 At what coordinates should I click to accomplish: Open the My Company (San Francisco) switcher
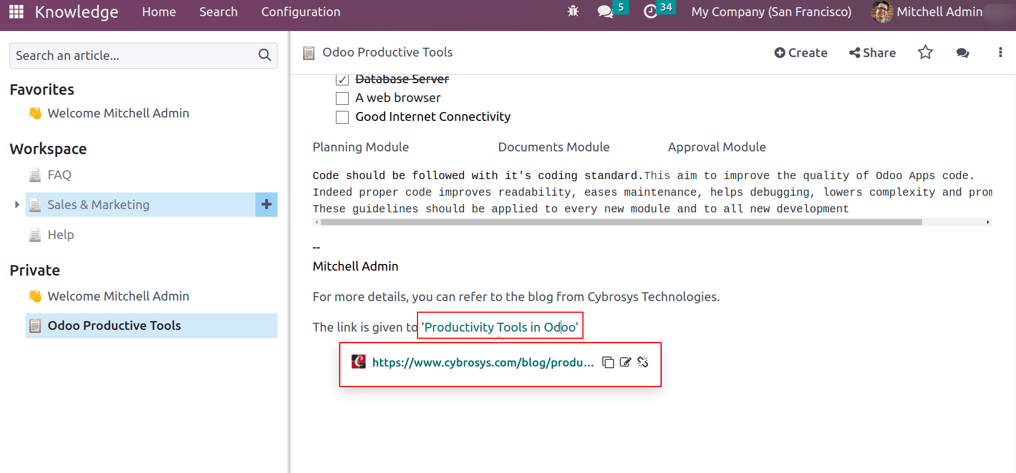pyautogui.click(x=771, y=12)
